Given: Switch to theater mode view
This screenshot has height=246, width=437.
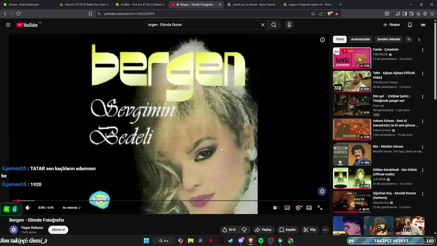Looking at the screenshot, I should point(309,207).
